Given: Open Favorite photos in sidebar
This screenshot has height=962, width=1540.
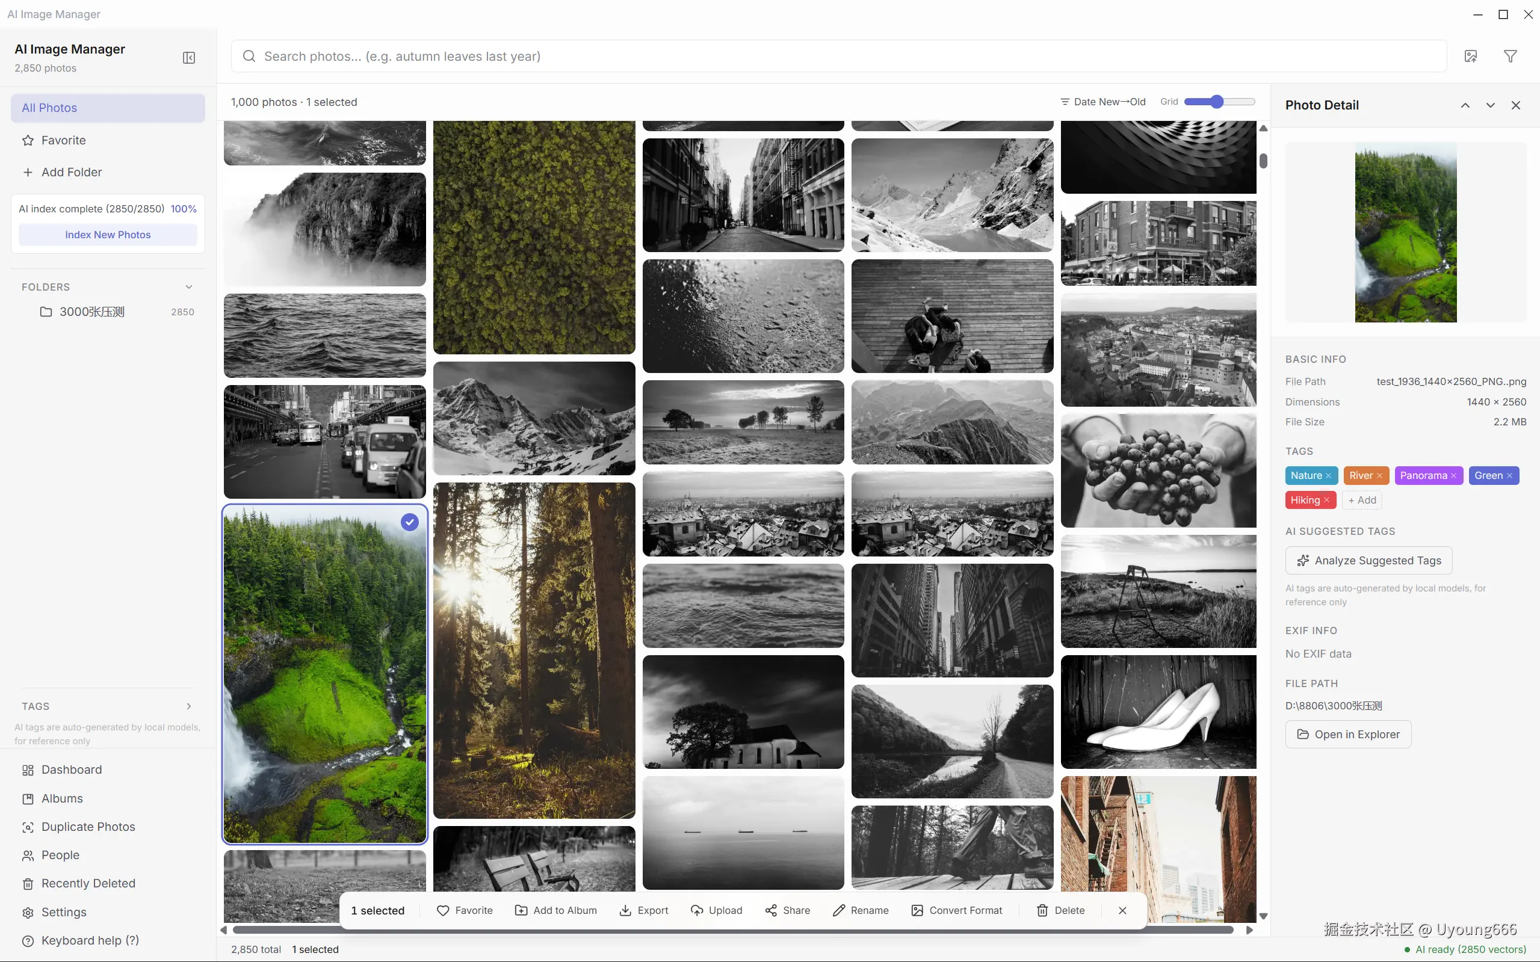Looking at the screenshot, I should tap(108, 140).
